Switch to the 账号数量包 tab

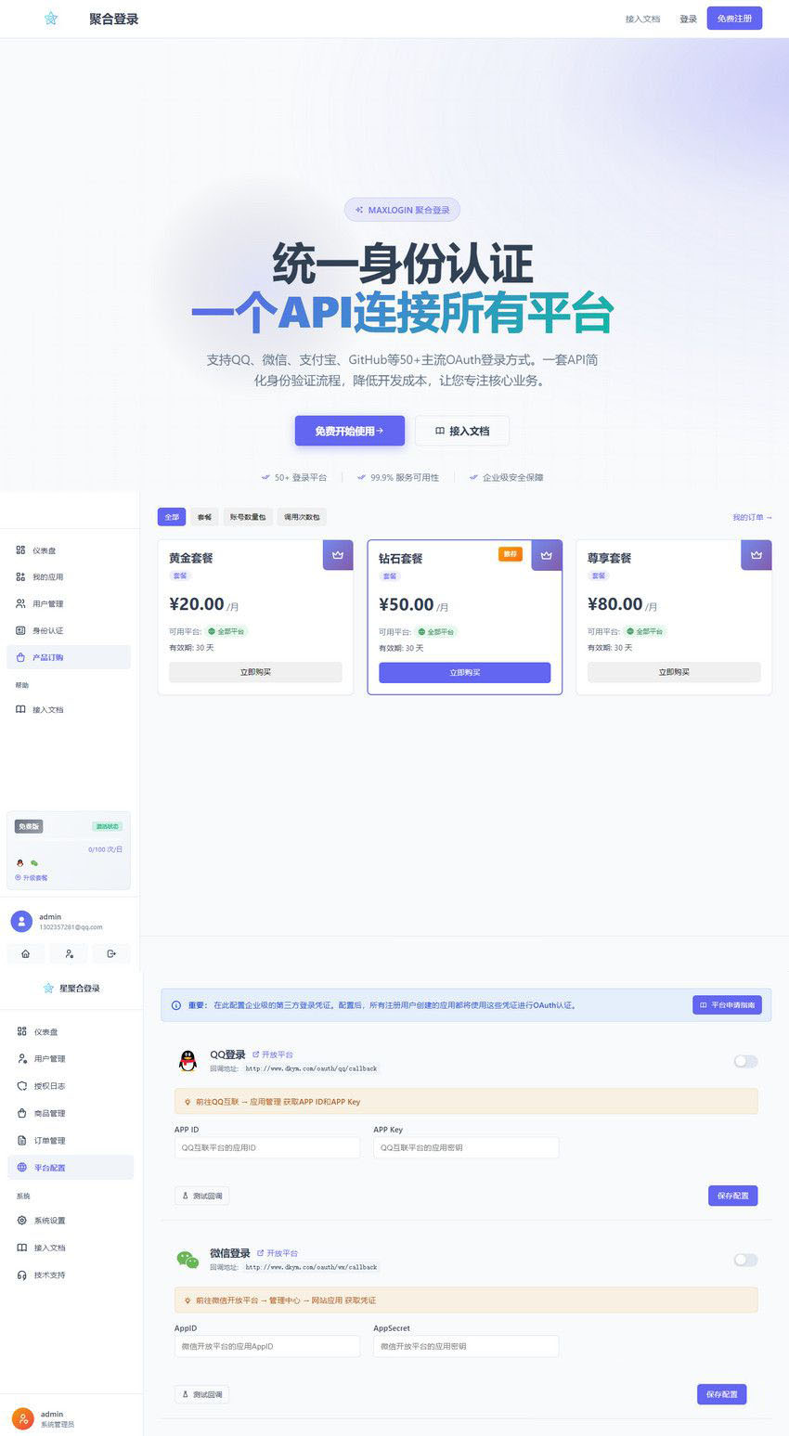pyautogui.click(x=248, y=517)
